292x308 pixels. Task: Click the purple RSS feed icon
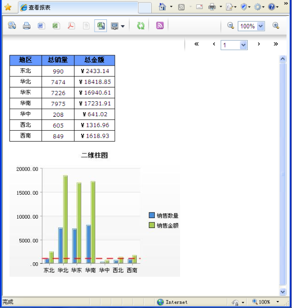[160, 25]
